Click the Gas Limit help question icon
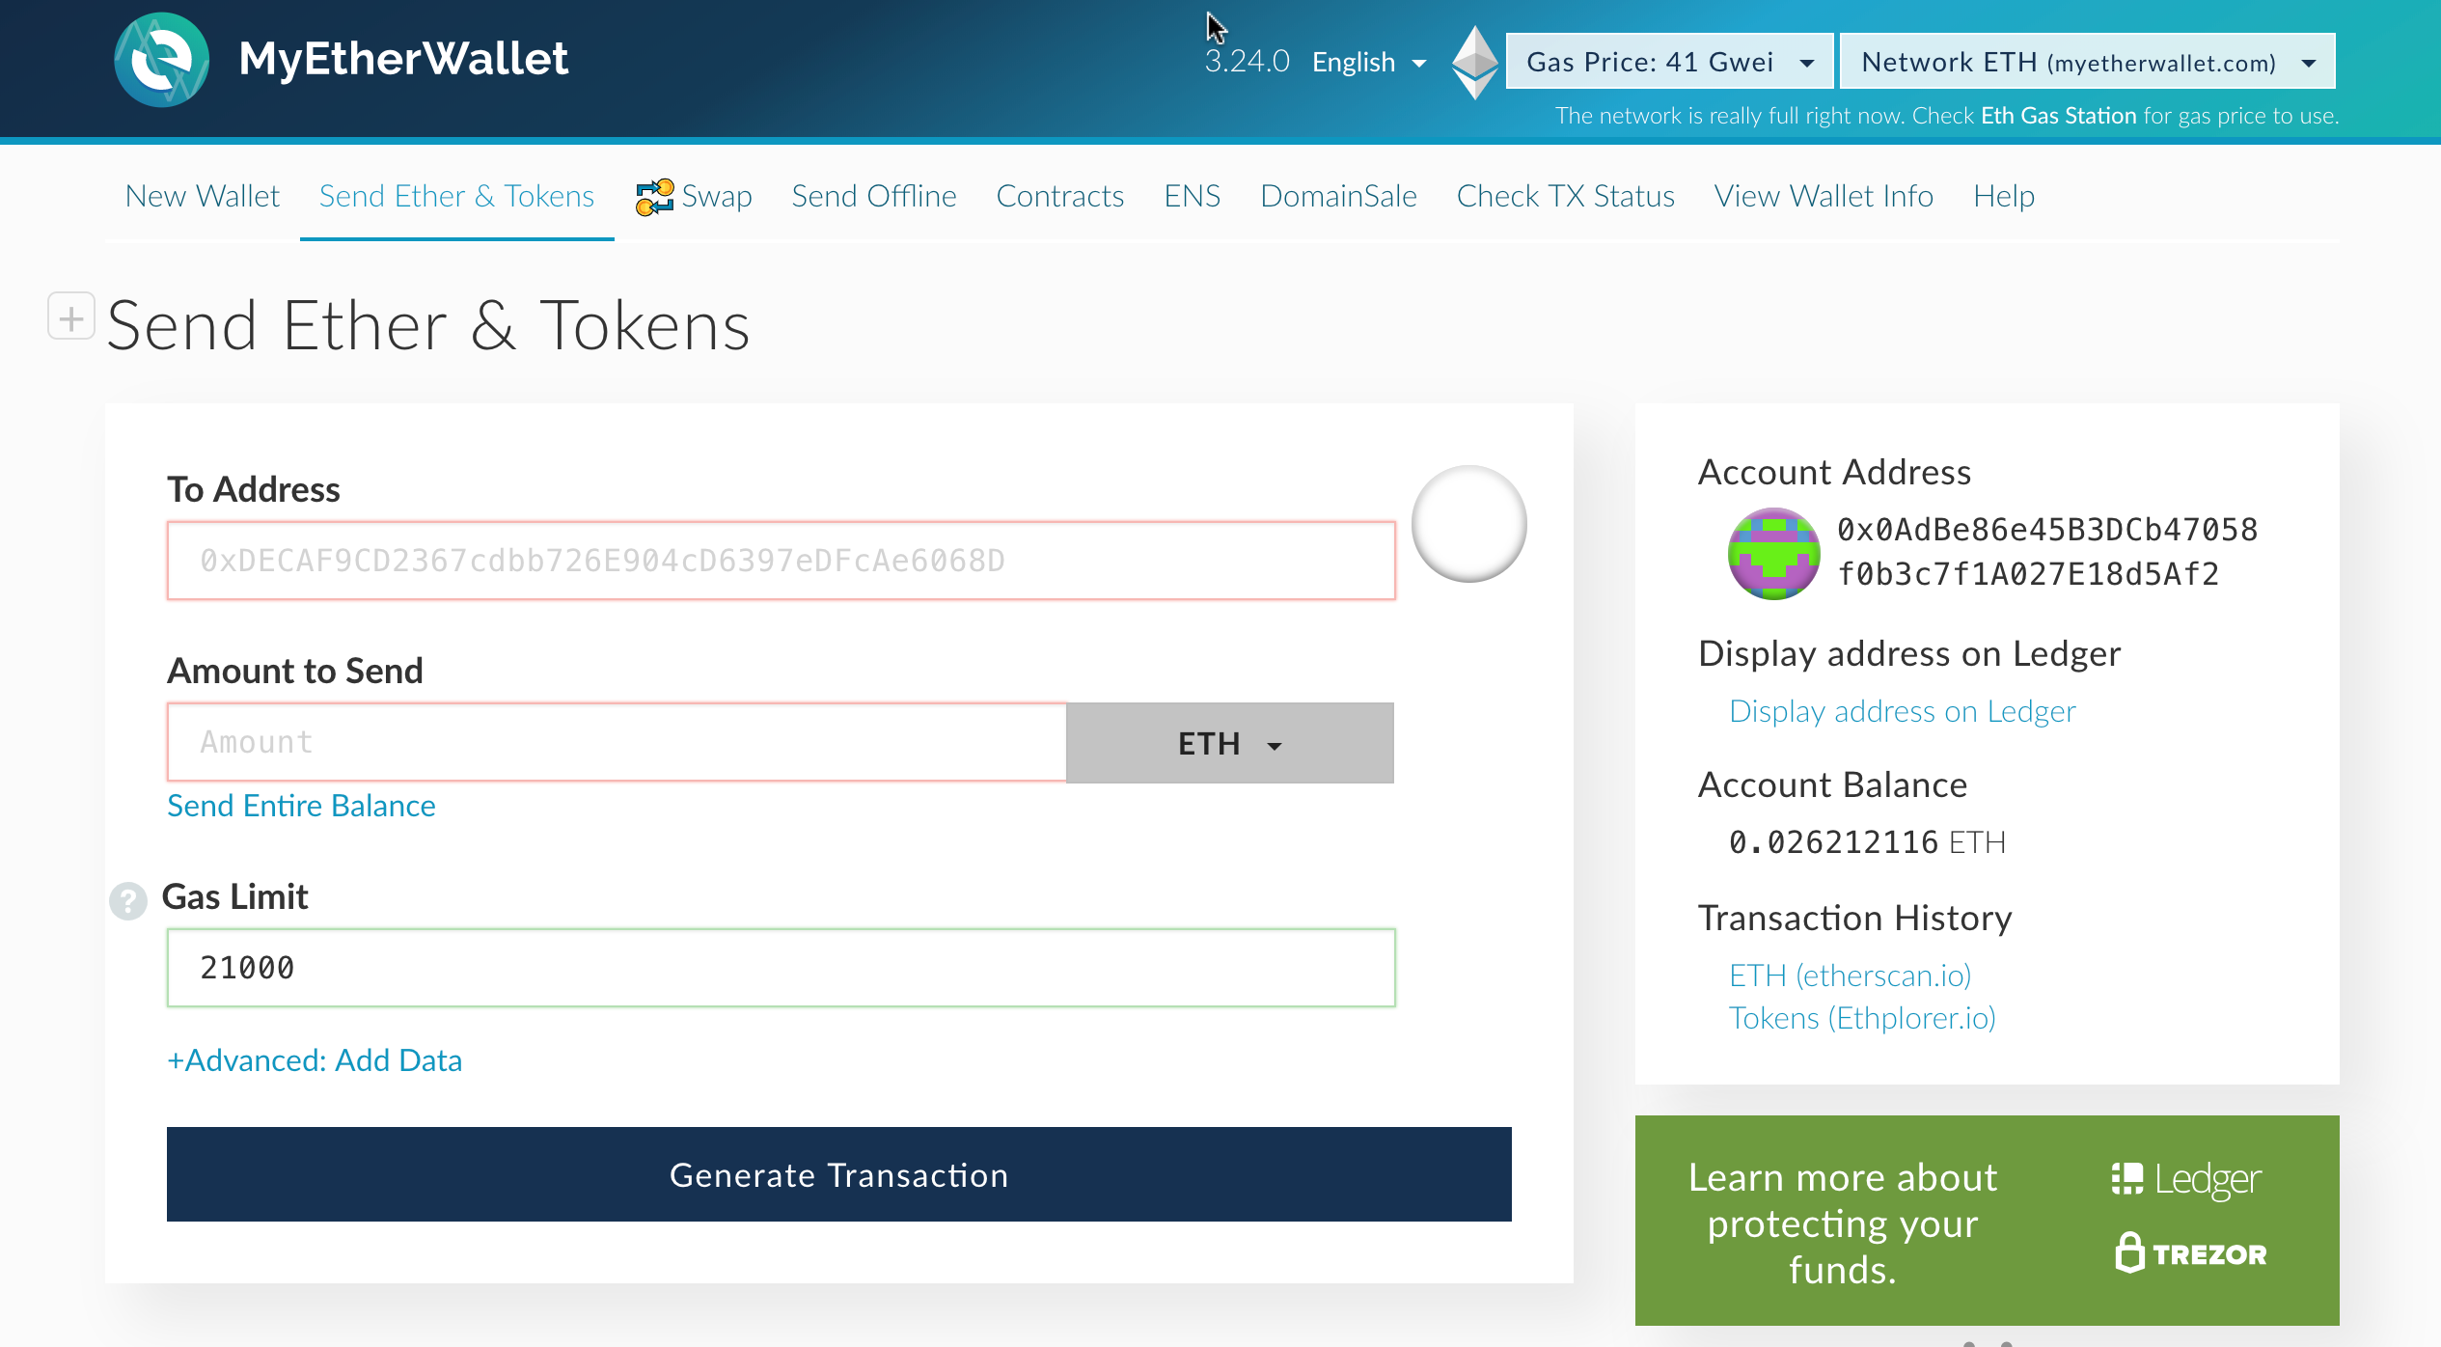Screen dimensions: 2441x1347 pyautogui.click(x=127, y=900)
